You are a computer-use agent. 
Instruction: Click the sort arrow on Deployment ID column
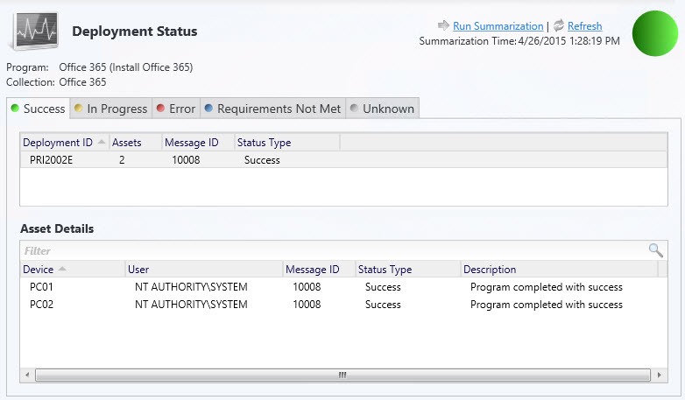[102, 142]
